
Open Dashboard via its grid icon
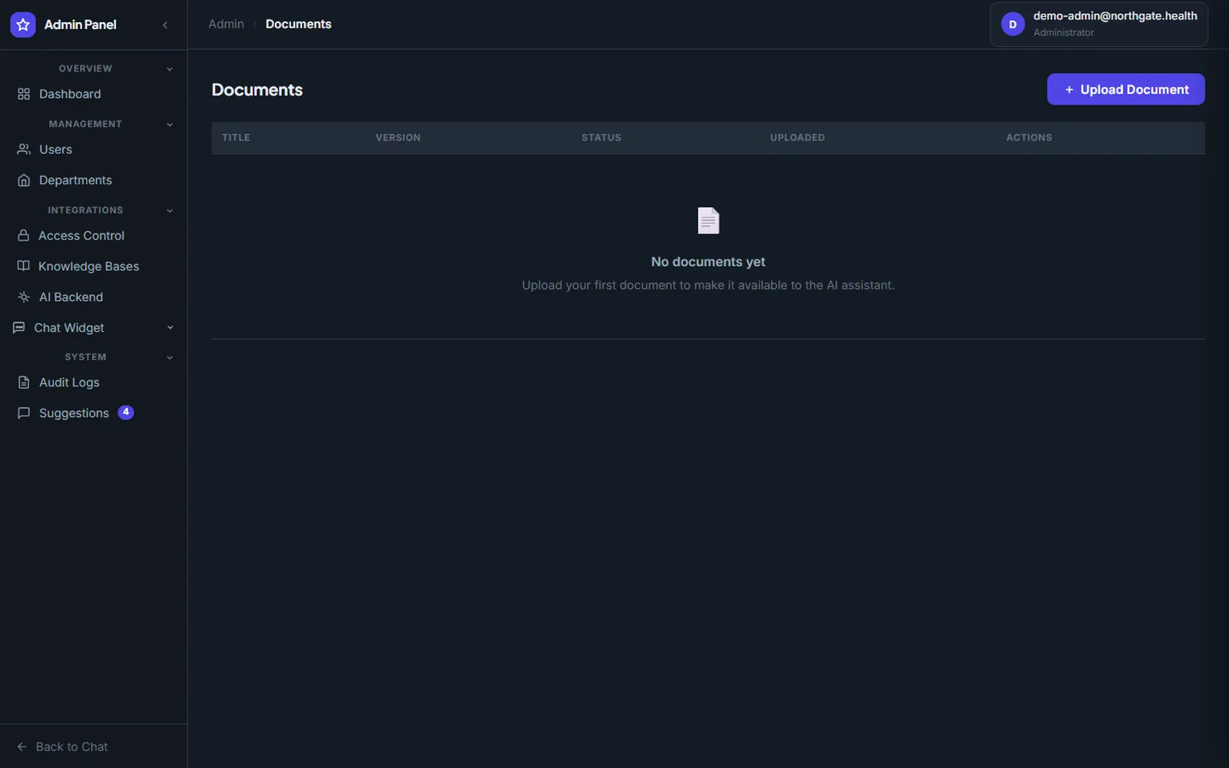[x=24, y=94]
